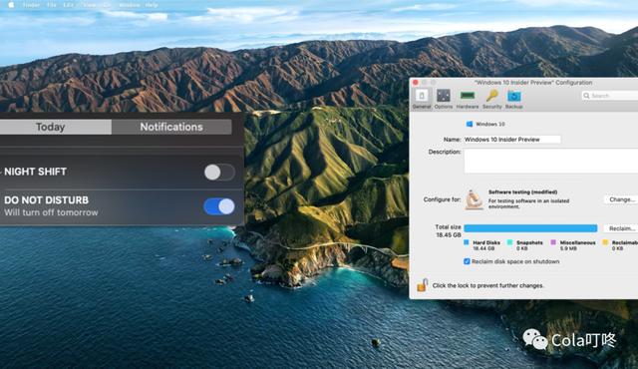Click the Windows 10 logo above the Name field
The width and height of the screenshot is (638, 369).
pyautogui.click(x=470, y=124)
